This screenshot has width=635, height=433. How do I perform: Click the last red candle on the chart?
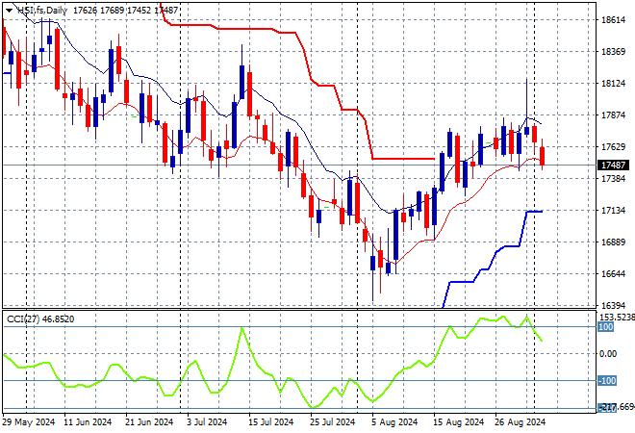pyautogui.click(x=543, y=155)
